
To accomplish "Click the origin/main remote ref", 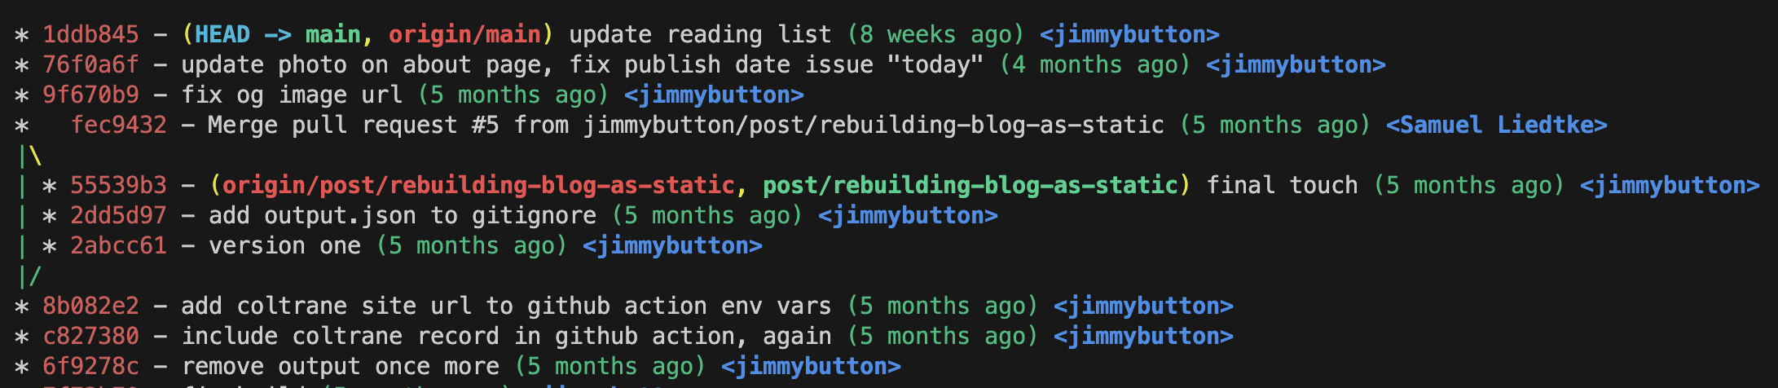I will pyautogui.click(x=464, y=35).
